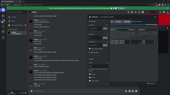This screenshot has width=170, height=95.
Task: Check Include pinned checkbox
Action: pyautogui.click(x=90, y=81)
